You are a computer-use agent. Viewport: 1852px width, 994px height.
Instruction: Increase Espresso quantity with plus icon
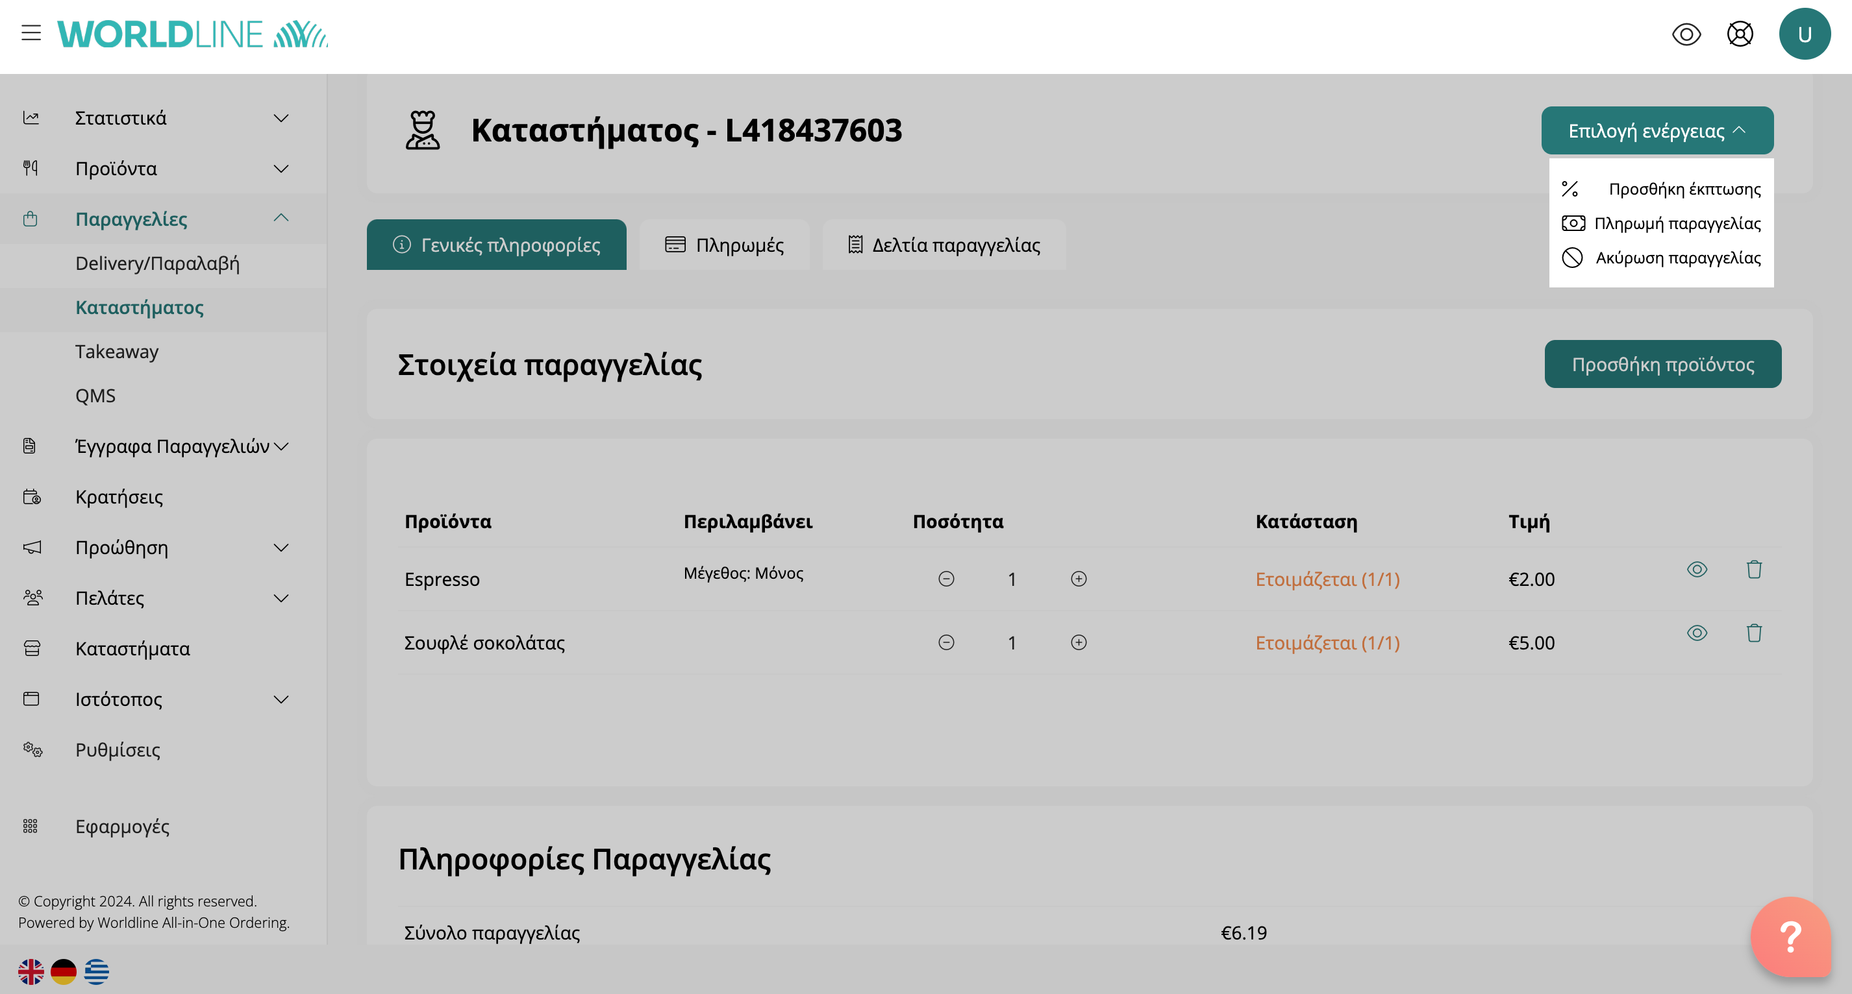(1079, 579)
